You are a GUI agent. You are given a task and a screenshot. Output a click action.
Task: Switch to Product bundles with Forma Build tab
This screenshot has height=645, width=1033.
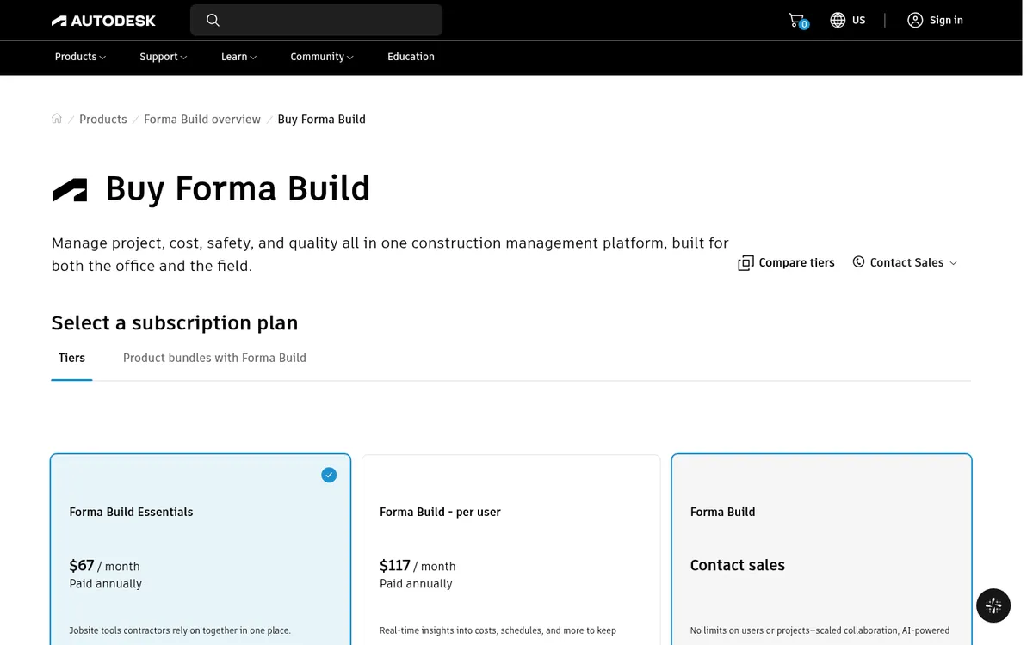tap(214, 358)
